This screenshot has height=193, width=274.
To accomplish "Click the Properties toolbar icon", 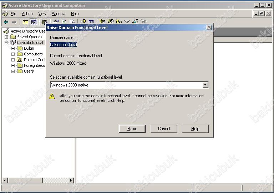I will (56, 22).
